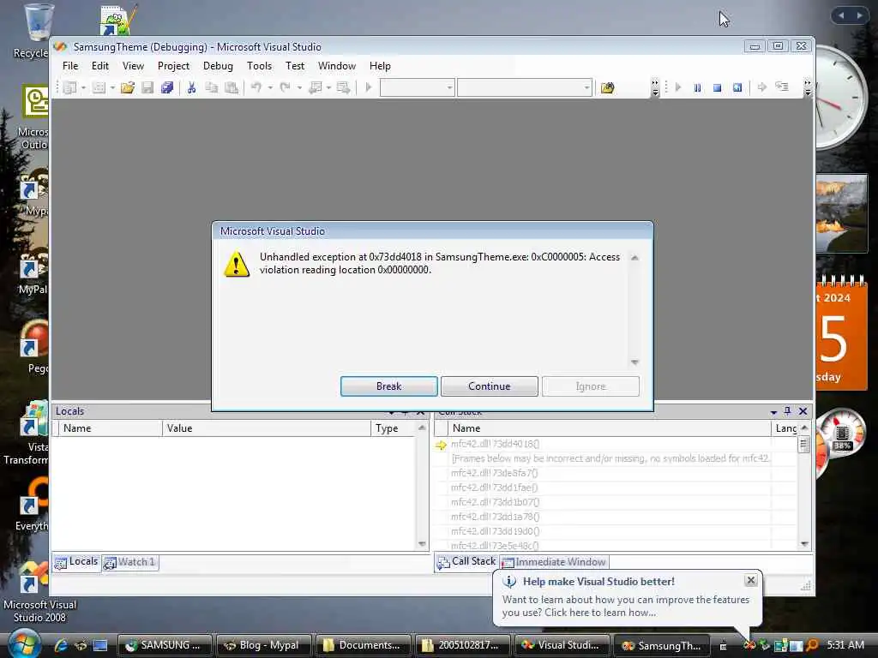Open the Debug menu
This screenshot has height=658, width=878.
coord(218,66)
